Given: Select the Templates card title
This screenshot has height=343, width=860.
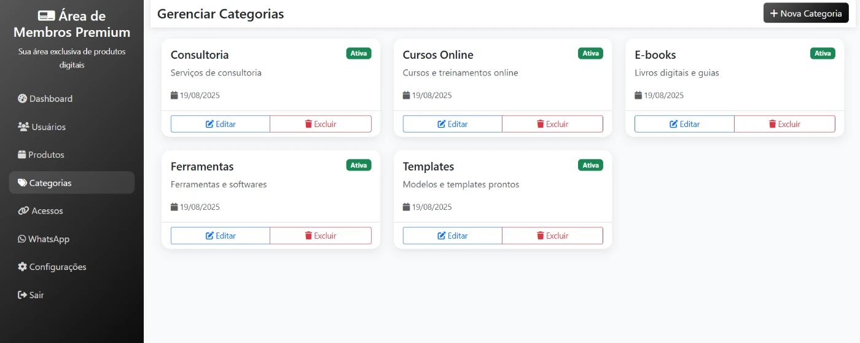Looking at the screenshot, I should 428,167.
